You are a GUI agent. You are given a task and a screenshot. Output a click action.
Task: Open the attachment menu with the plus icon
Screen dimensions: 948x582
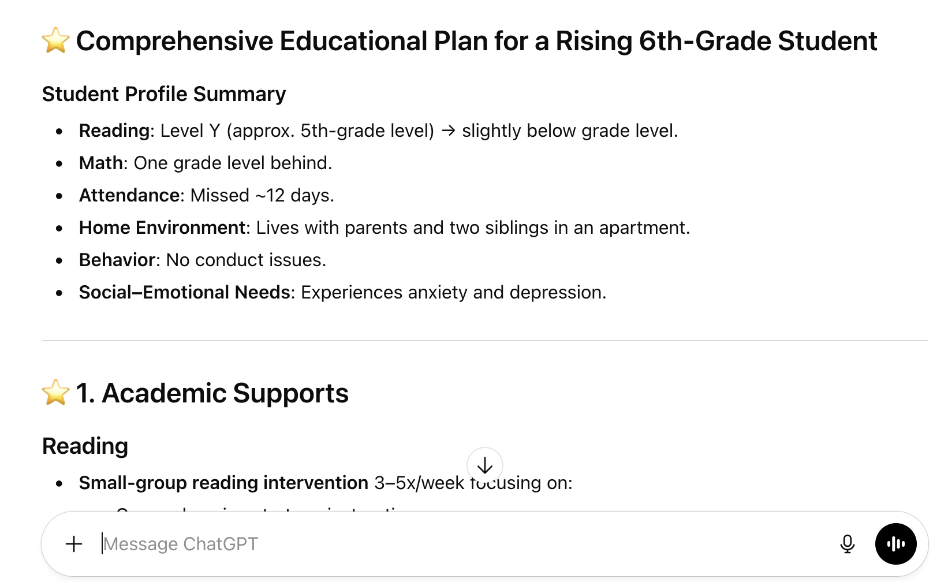(x=74, y=543)
